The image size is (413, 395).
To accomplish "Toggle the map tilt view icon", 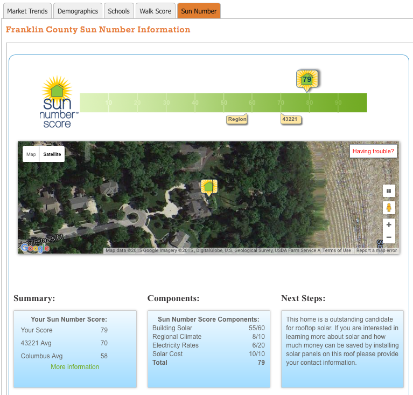I will point(389,191).
